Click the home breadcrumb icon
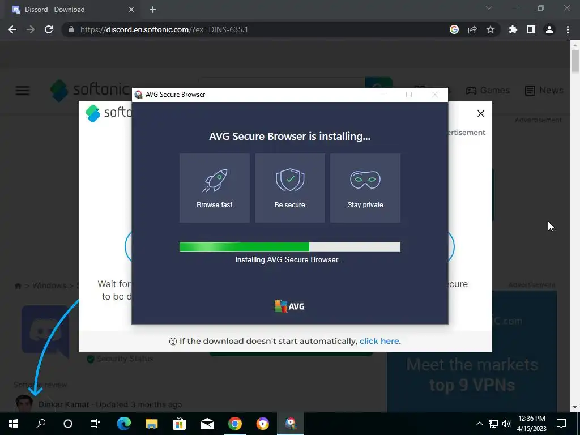 [18, 285]
